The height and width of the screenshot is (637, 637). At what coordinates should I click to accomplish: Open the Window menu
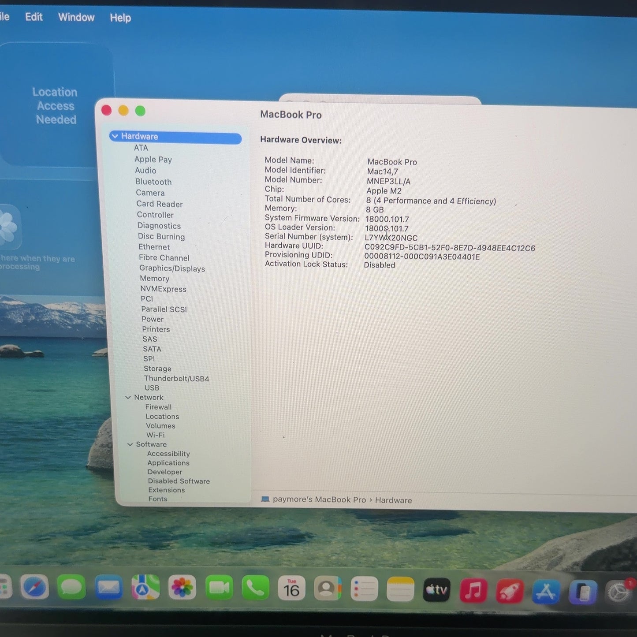76,17
